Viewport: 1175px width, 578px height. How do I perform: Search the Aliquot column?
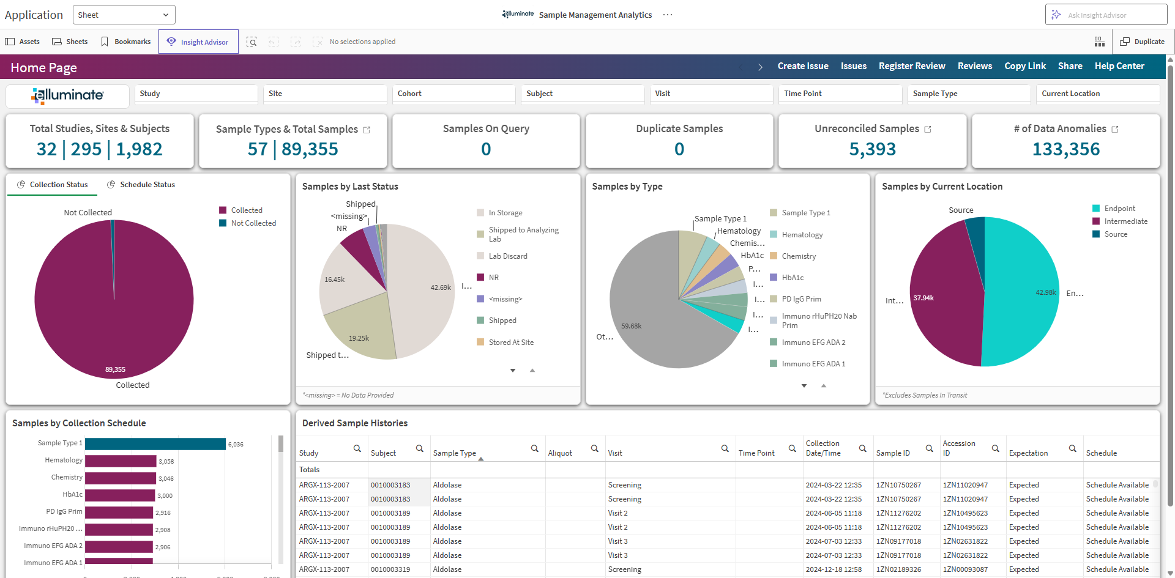tap(595, 448)
